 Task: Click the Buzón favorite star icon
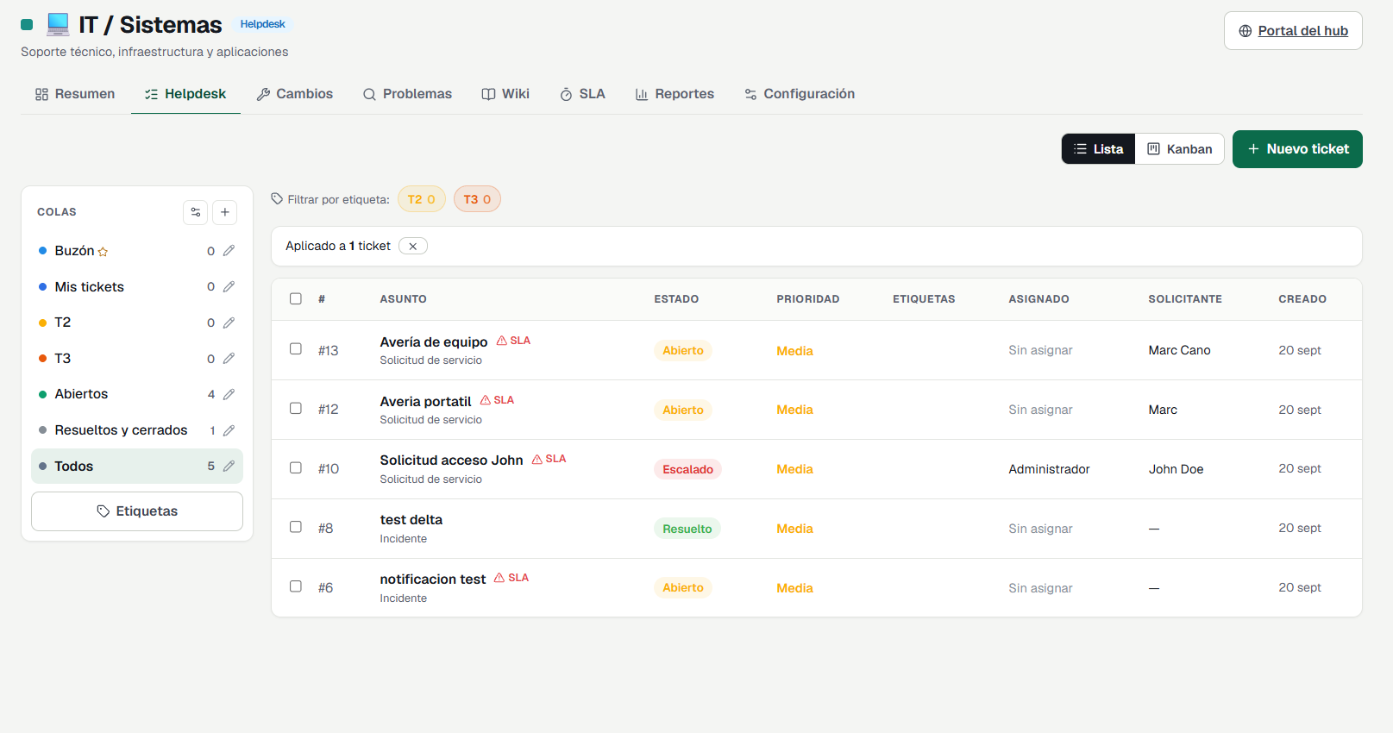104,252
